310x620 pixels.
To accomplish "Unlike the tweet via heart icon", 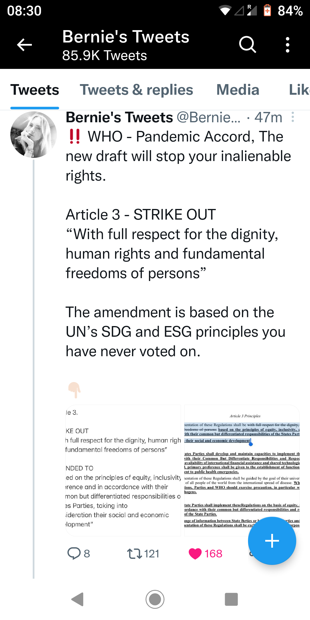I will (x=195, y=553).
